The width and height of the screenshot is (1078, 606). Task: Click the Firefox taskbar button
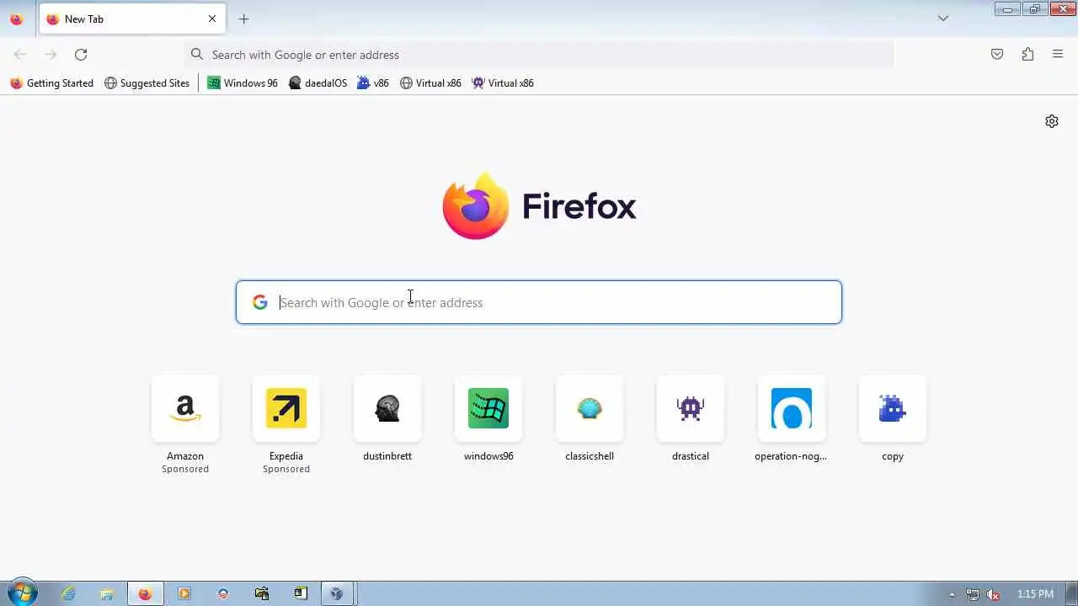145,593
